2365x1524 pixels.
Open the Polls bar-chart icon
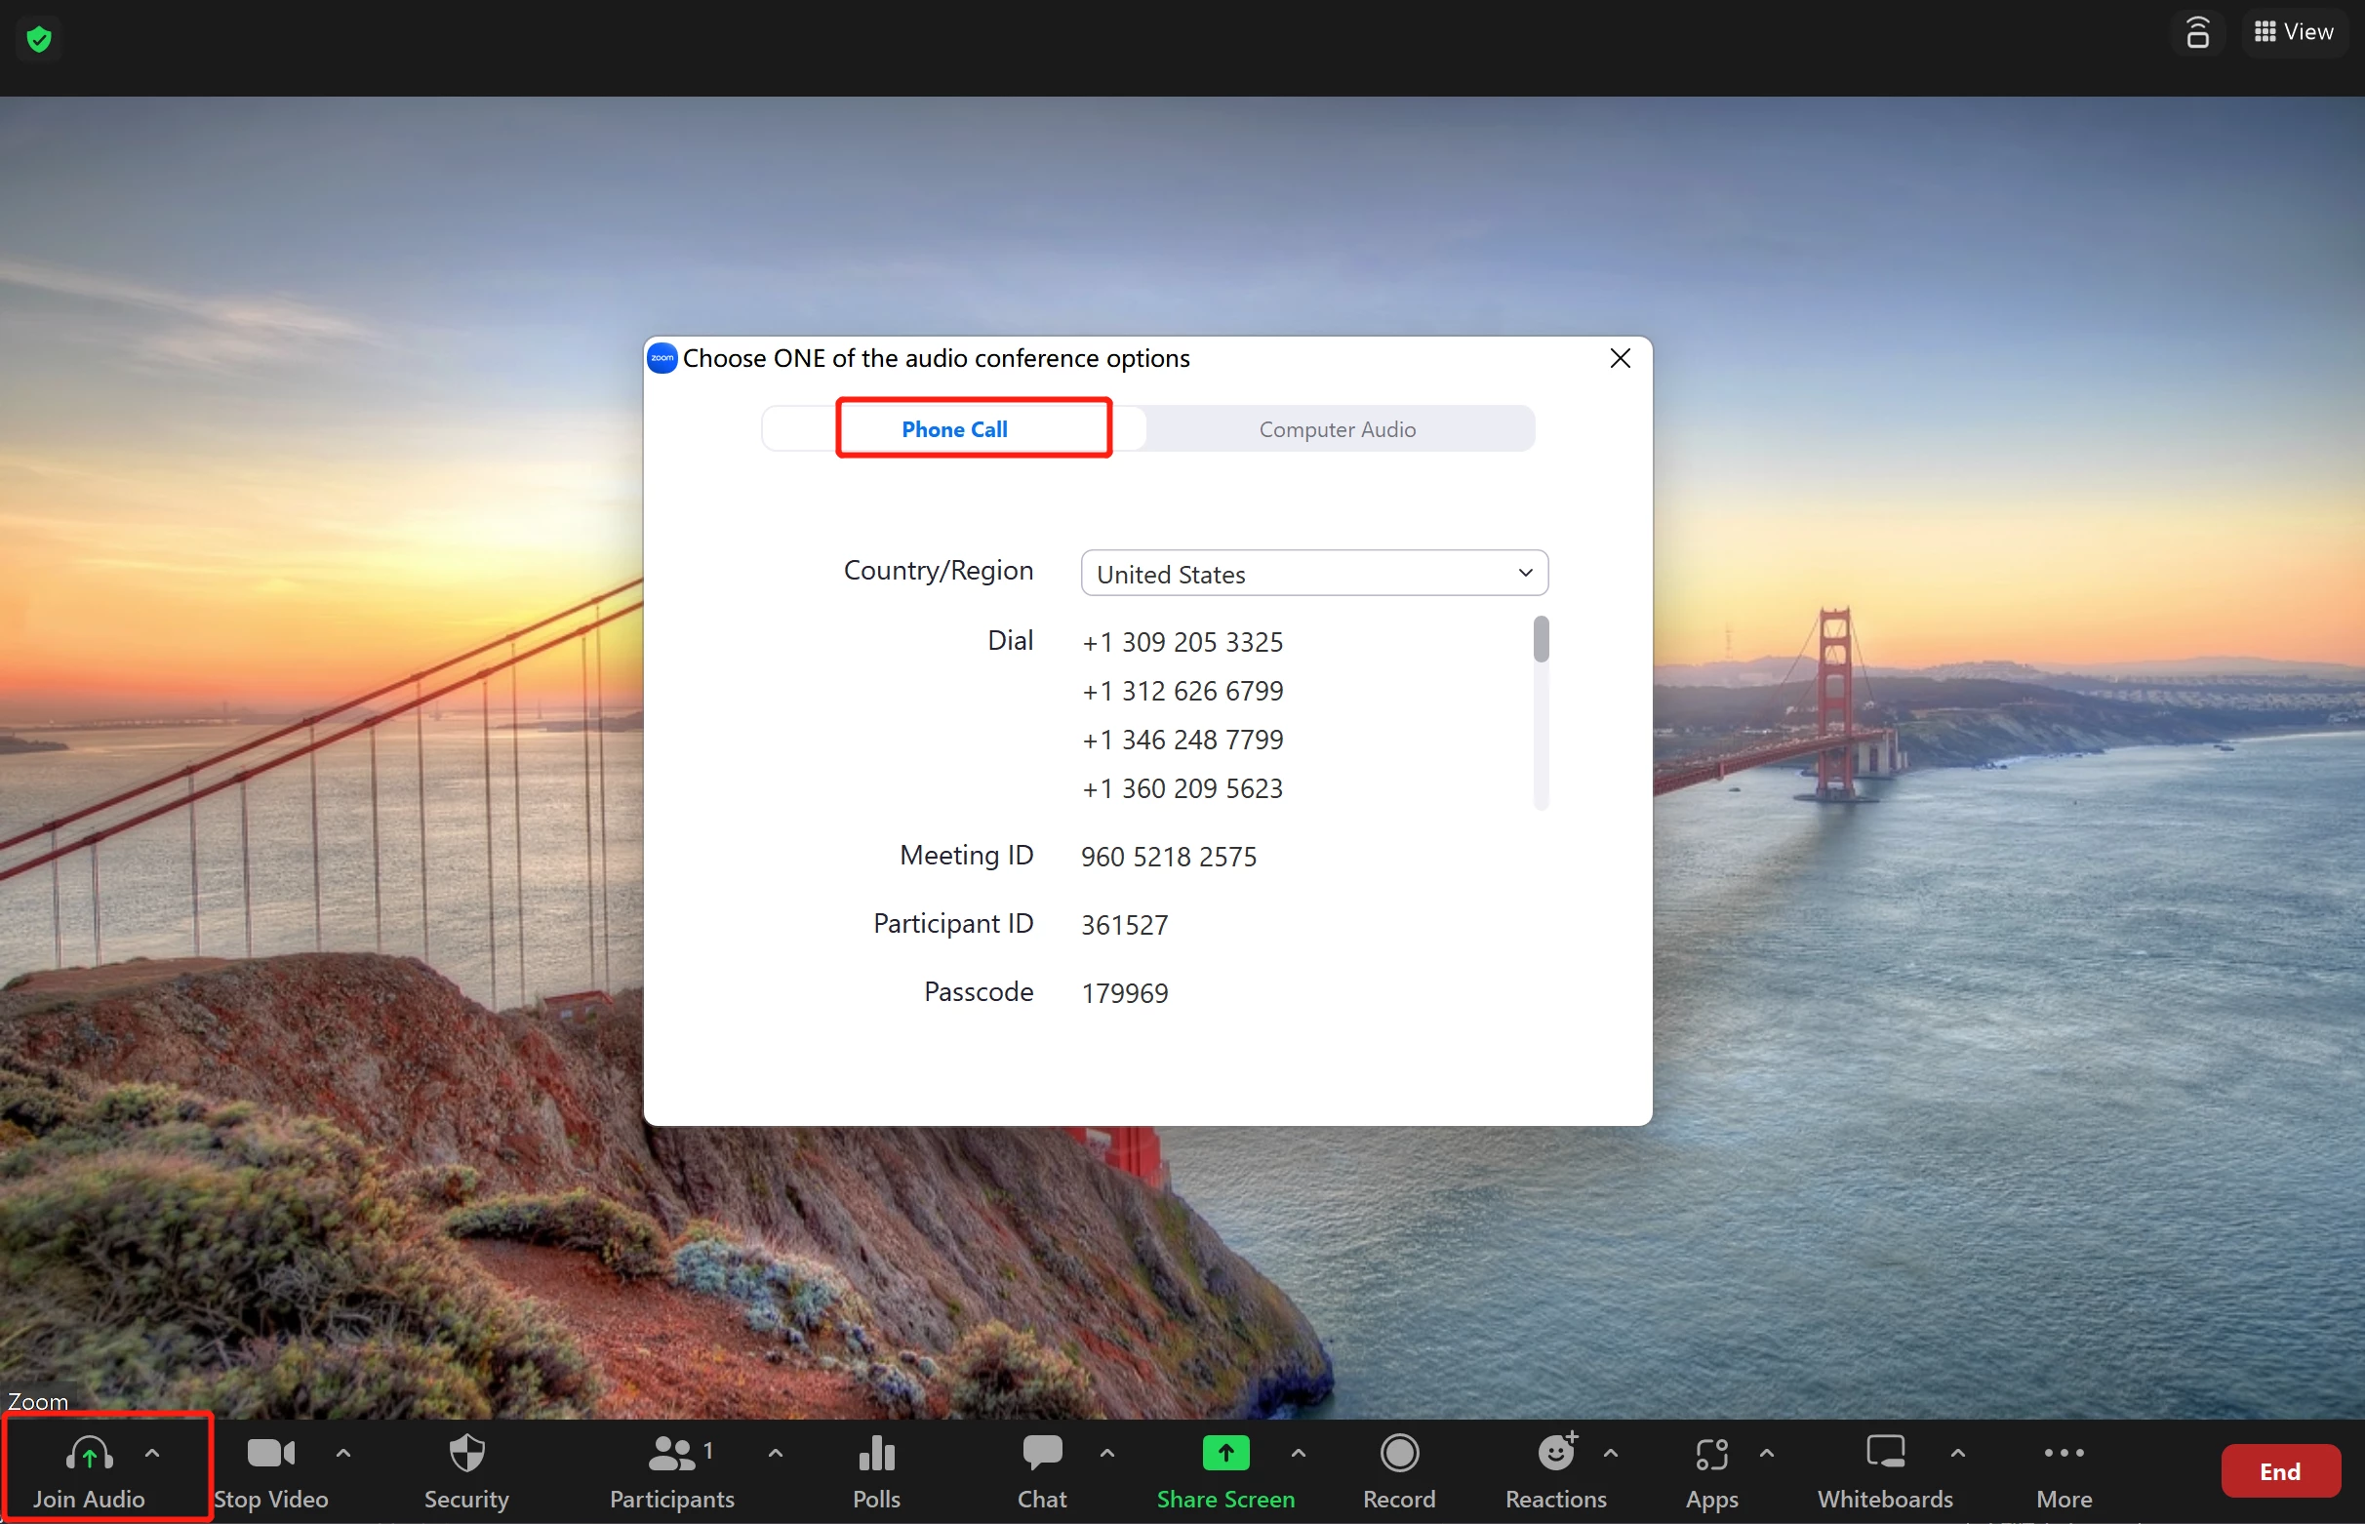(x=876, y=1455)
